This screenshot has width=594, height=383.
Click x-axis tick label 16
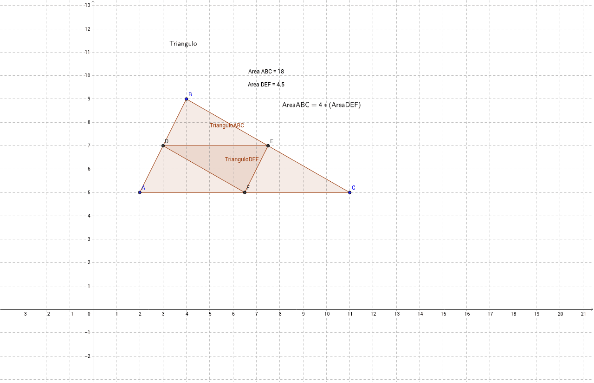(467, 314)
